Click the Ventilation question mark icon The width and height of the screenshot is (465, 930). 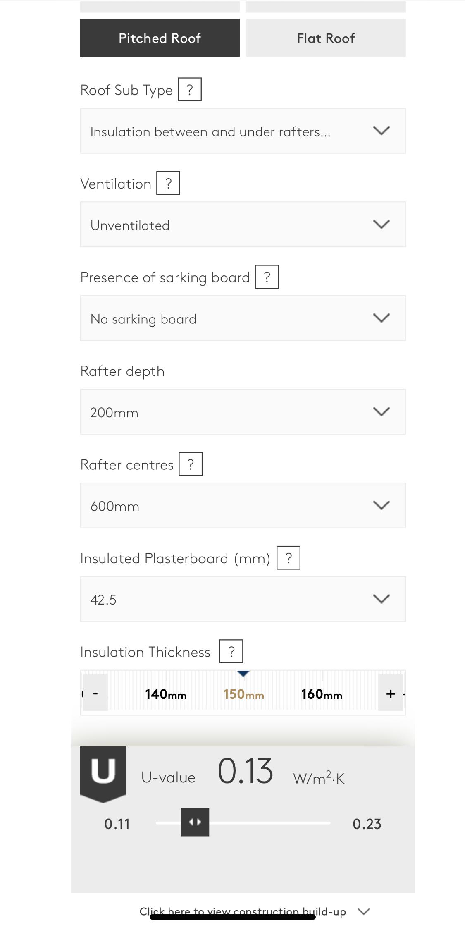point(168,183)
